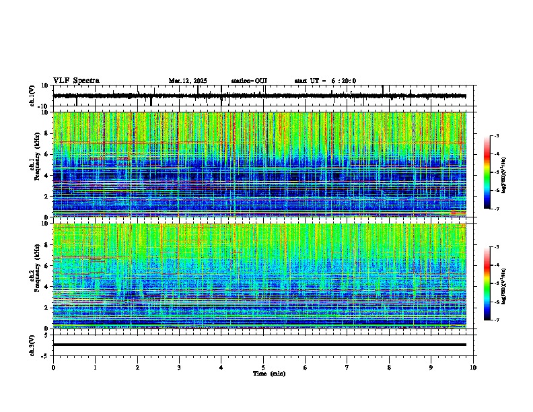Image resolution: width=533 pixels, height=412 pixels.
Task: Click the time axis tick label 9
Action: point(431,368)
